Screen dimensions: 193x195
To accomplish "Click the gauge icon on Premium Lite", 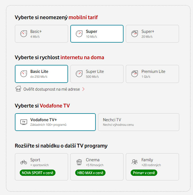I will [x=134, y=74].
